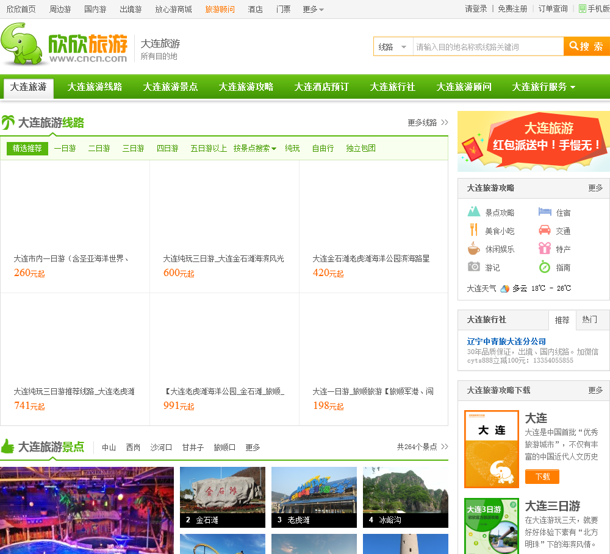Click the bed icon for 住宿
Image resolution: width=610 pixels, height=554 pixels.
point(545,212)
